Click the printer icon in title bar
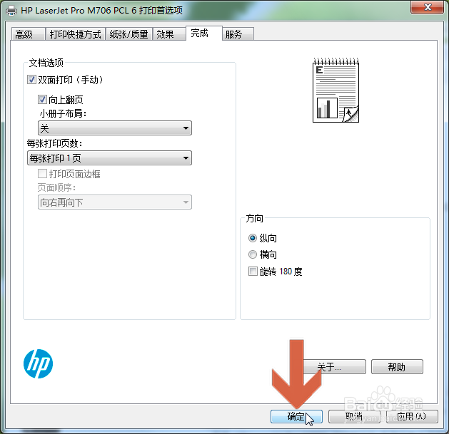The height and width of the screenshot is (434, 449). 11,11
